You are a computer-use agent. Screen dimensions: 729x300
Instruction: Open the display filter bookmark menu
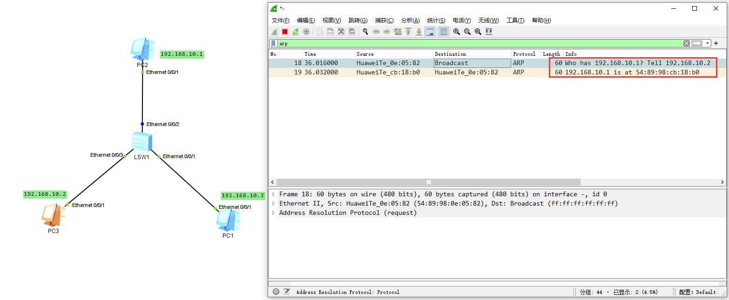274,43
